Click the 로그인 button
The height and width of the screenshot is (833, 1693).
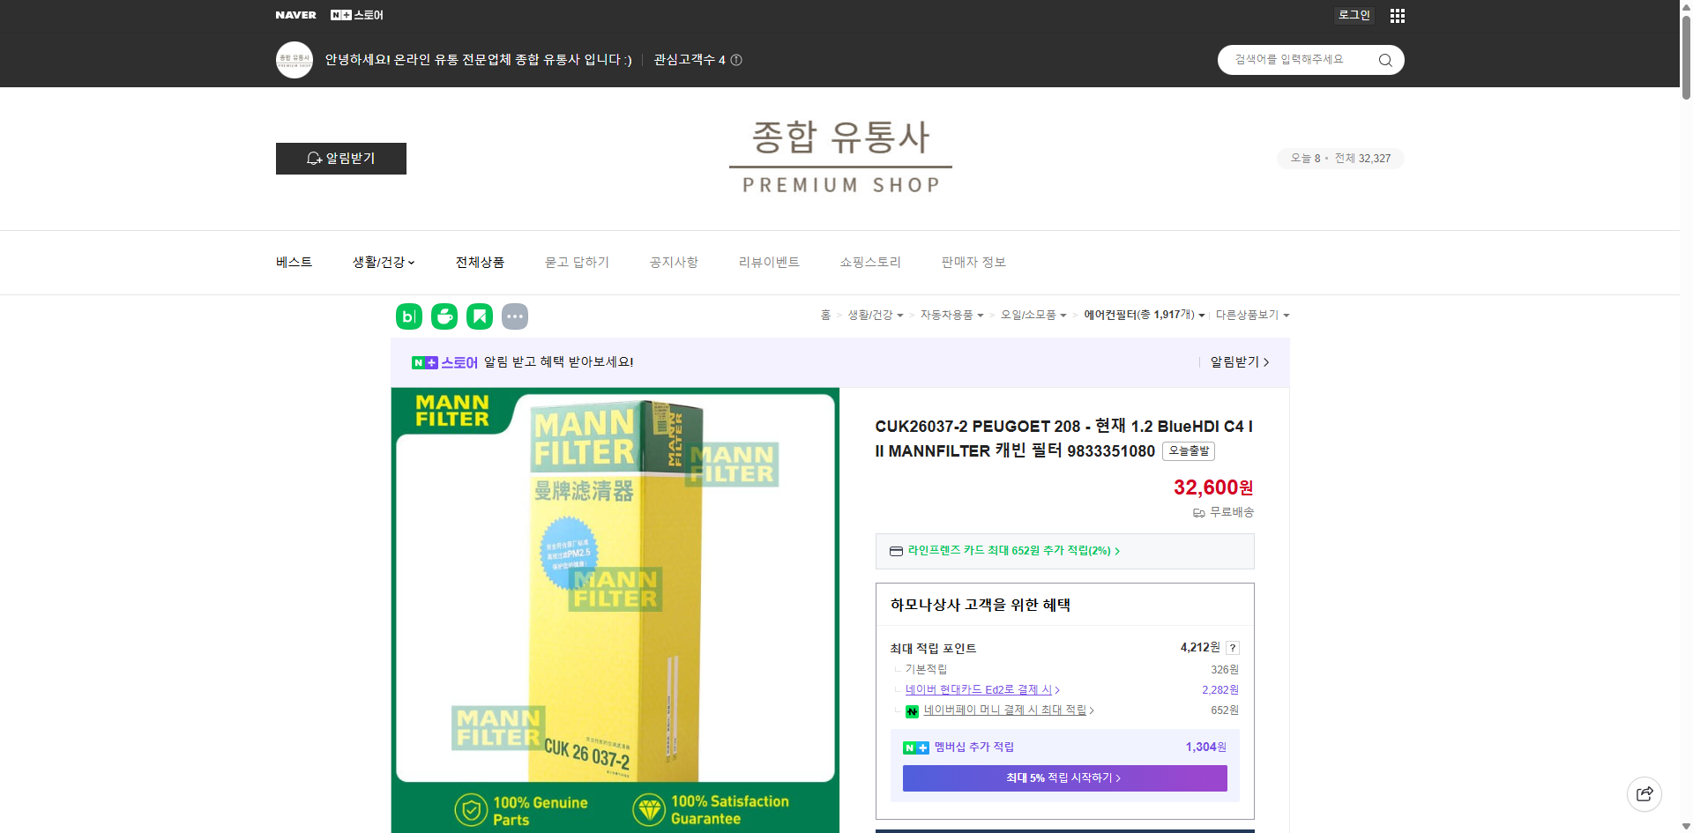point(1354,15)
